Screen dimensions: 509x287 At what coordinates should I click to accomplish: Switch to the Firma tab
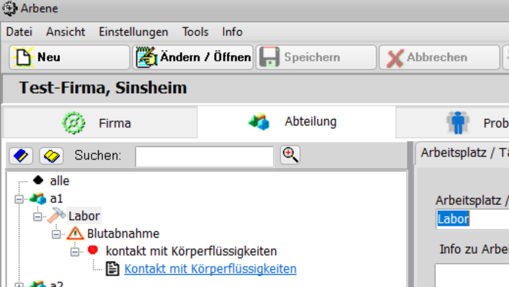pyautogui.click(x=99, y=123)
